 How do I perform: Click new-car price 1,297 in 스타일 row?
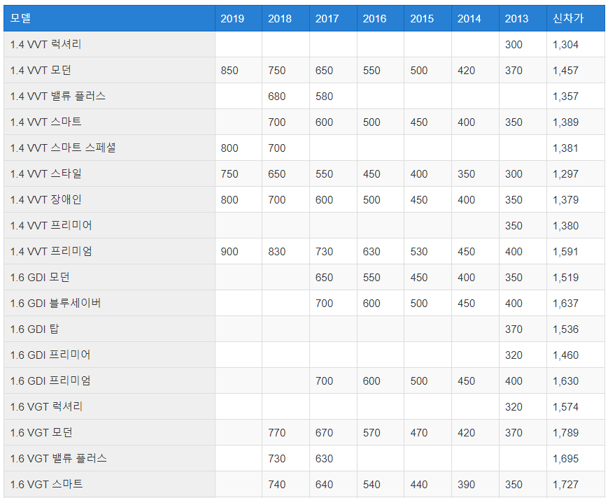565,174
